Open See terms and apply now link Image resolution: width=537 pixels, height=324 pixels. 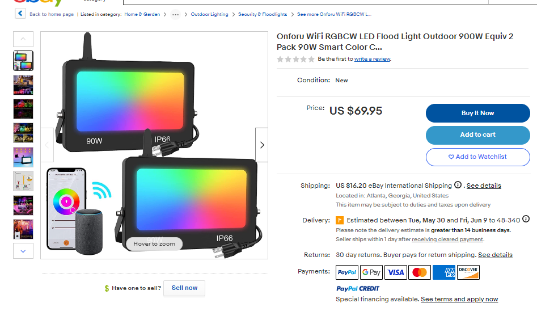[x=459, y=299]
